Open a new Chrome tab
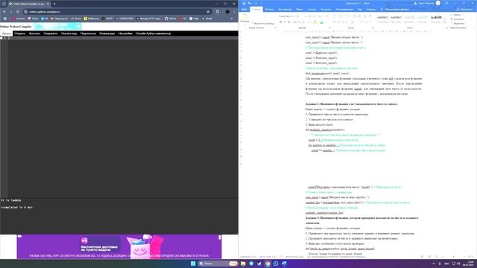Viewport: 477px width, 268px height. [54, 4]
